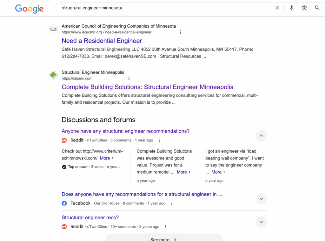Image resolution: width=325 pixels, height=241 pixels.
Task: Start voice search with the microphone icon
Action: coord(291,8)
